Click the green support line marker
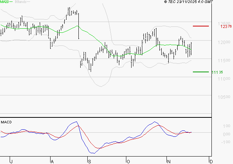The width and height of the screenshot is (233, 164). pyautogui.click(x=201, y=72)
